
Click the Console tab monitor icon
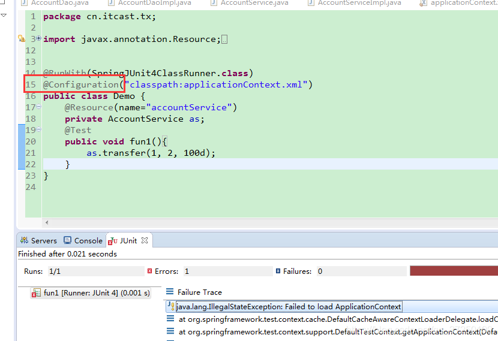point(67,240)
